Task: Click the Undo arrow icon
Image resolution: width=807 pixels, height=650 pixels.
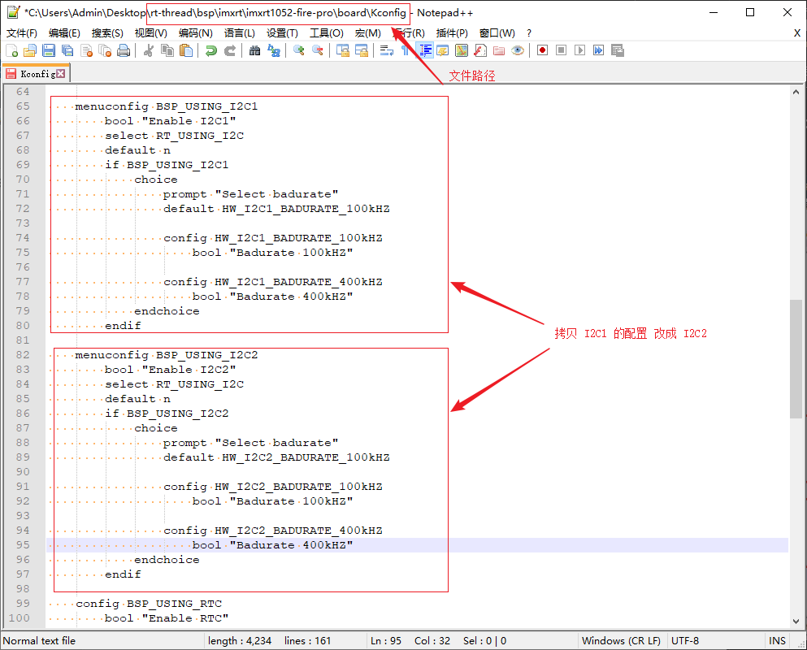Action: pos(210,50)
